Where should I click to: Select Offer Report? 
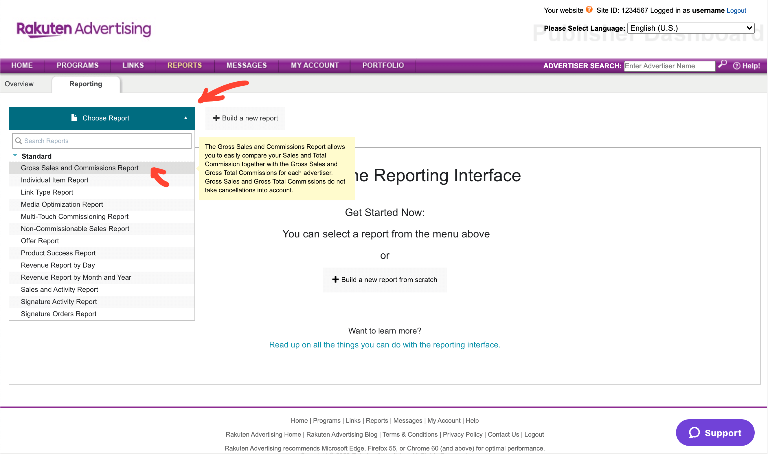pyautogui.click(x=102, y=241)
